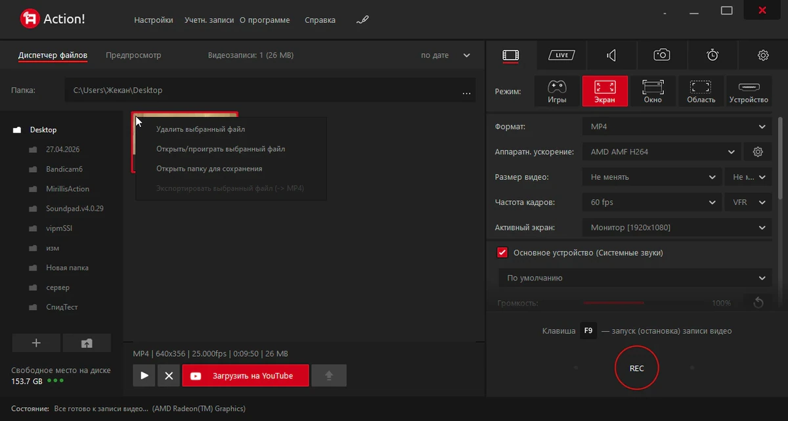
Task: Switch to the Предпросмотр tab
Action: [x=133, y=55]
